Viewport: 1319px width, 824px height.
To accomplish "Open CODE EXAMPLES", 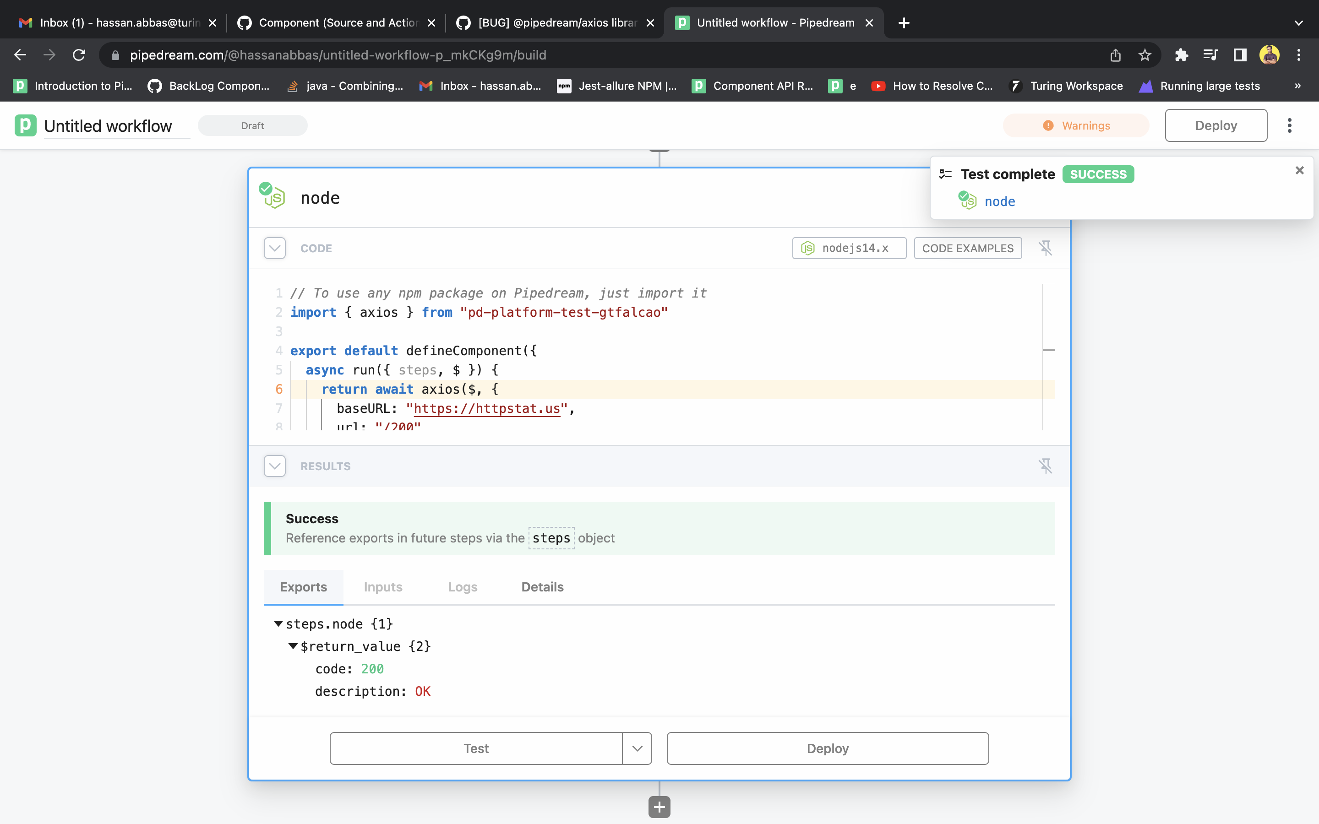I will (967, 248).
